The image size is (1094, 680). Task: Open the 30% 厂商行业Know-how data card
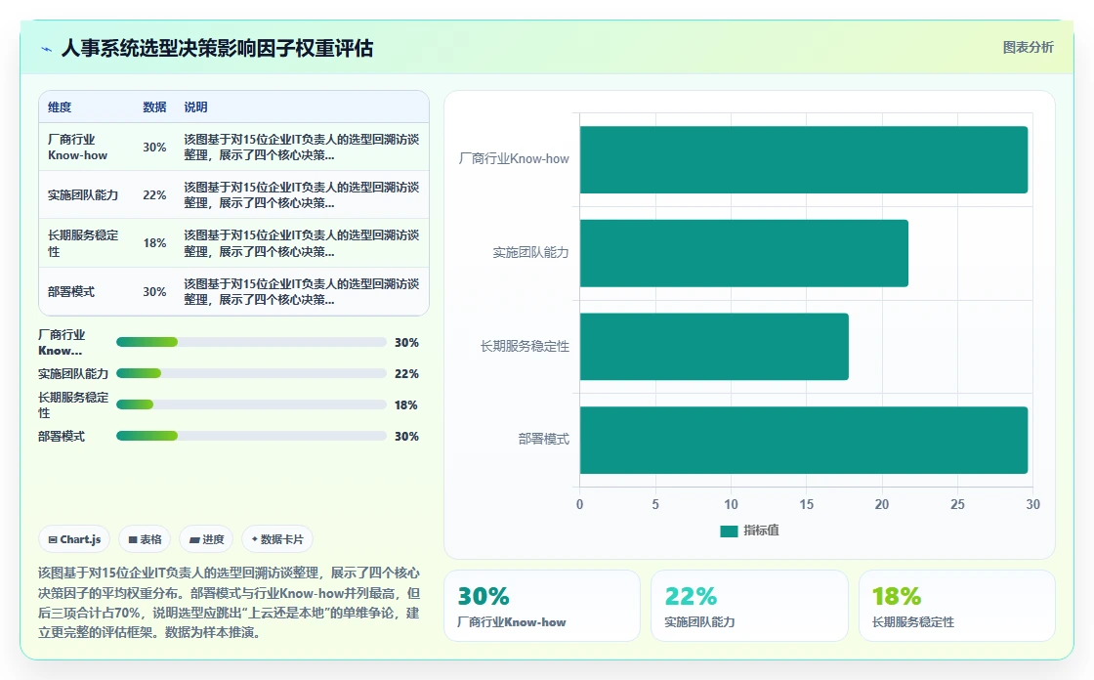click(542, 606)
